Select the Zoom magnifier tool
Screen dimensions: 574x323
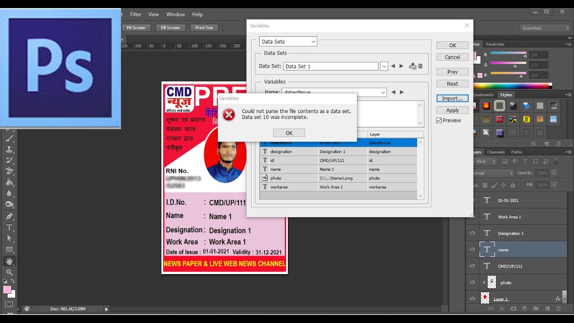9,272
